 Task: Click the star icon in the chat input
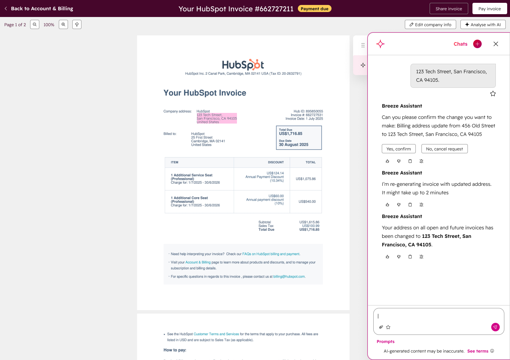(388, 327)
